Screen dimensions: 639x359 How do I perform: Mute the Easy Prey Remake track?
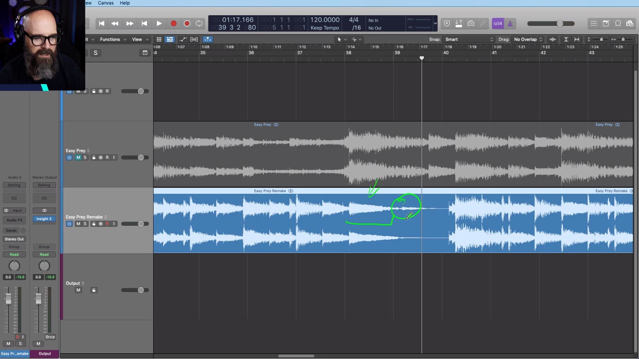[x=78, y=224]
